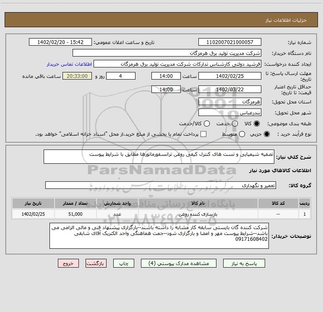The image size is (323, 312).
Task: Click the بازگشت back button
Action: pos(96,263)
